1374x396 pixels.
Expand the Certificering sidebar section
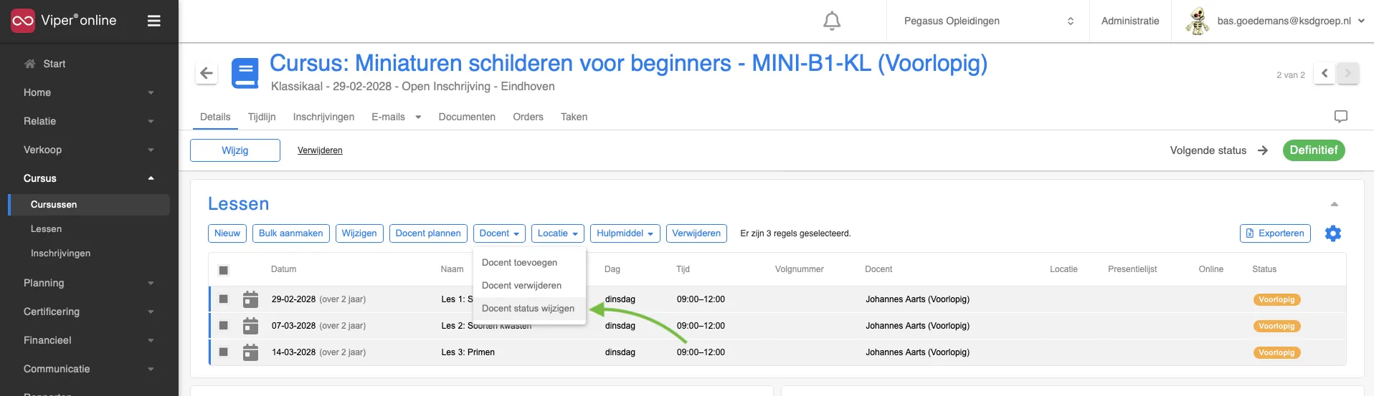pyautogui.click(x=89, y=312)
